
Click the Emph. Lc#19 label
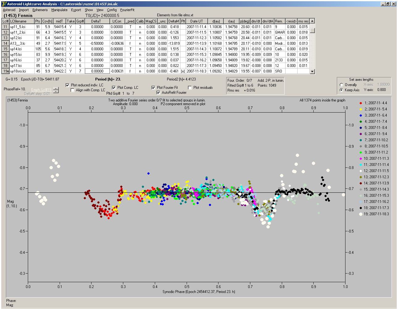coord(41,90)
